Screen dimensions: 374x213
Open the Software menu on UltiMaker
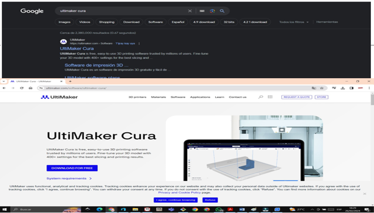click(x=178, y=97)
